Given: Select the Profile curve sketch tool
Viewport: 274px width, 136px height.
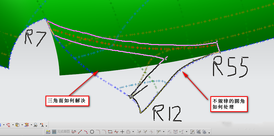Looking at the screenshot, I should [x=74, y=132].
